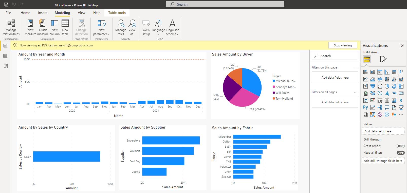This screenshot has width=407, height=193.
Task: Open Linguistic schema dropdown
Action: point(172,27)
